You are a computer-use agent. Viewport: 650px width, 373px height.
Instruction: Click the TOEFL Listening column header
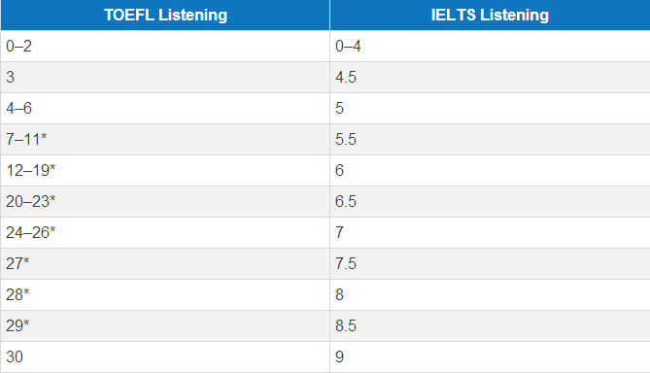click(165, 15)
